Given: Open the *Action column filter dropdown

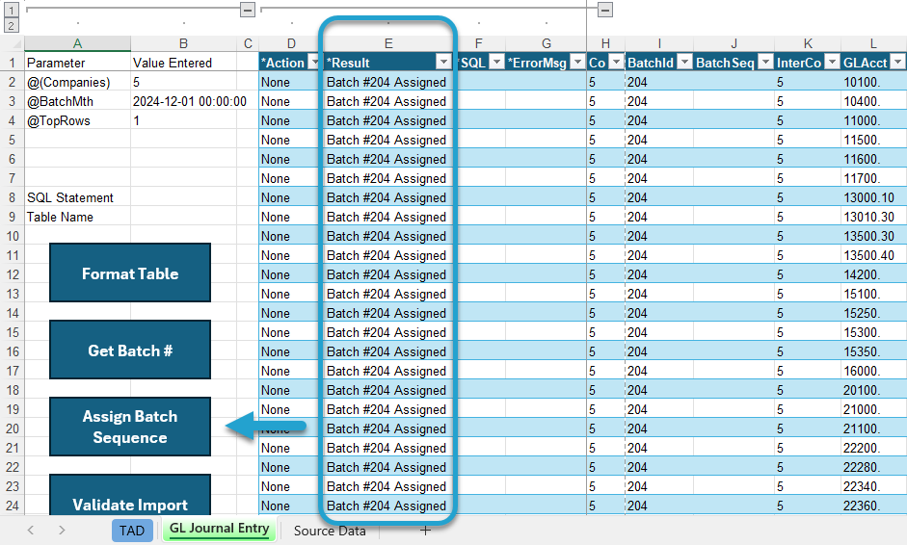Looking at the screenshot, I should [314, 62].
